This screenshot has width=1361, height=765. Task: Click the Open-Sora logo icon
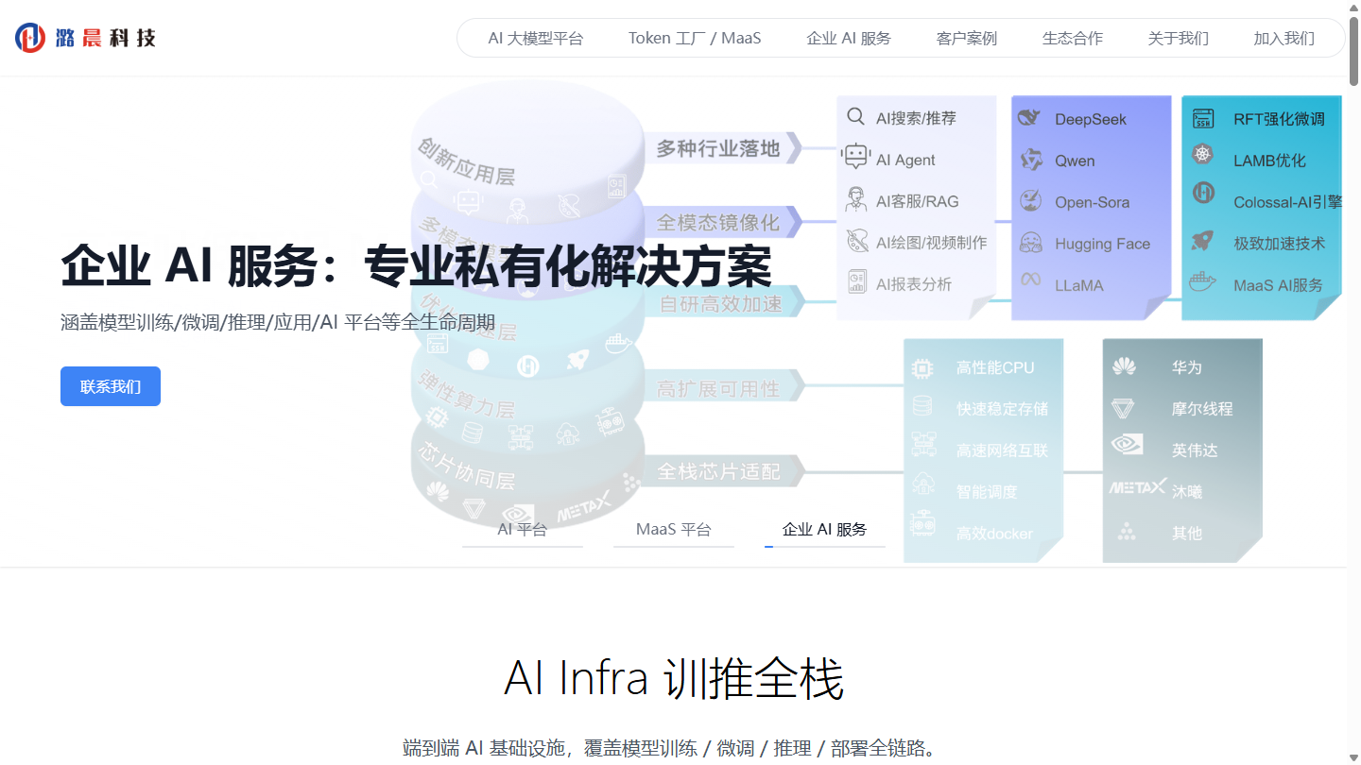click(x=1030, y=200)
